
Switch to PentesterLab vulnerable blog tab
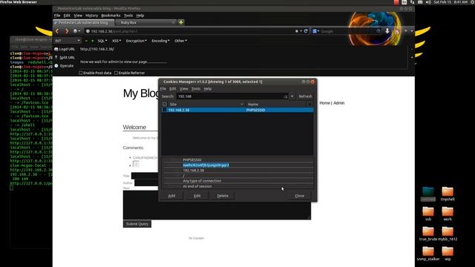coord(84,22)
